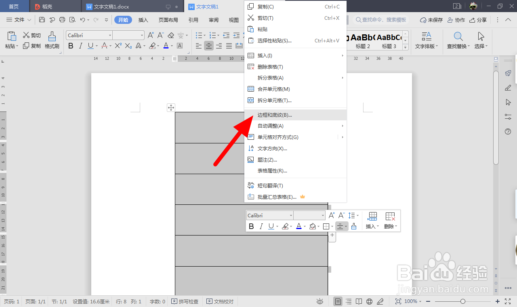Click the Character Border boxed A icon
517x307 pixels.
click(x=180, y=46)
